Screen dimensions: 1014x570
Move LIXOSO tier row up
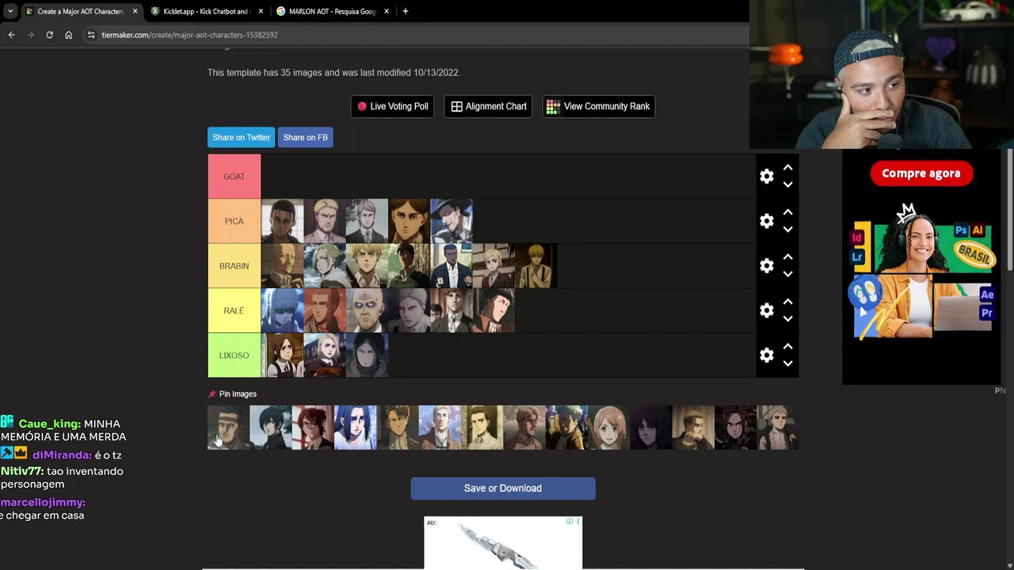coord(787,347)
